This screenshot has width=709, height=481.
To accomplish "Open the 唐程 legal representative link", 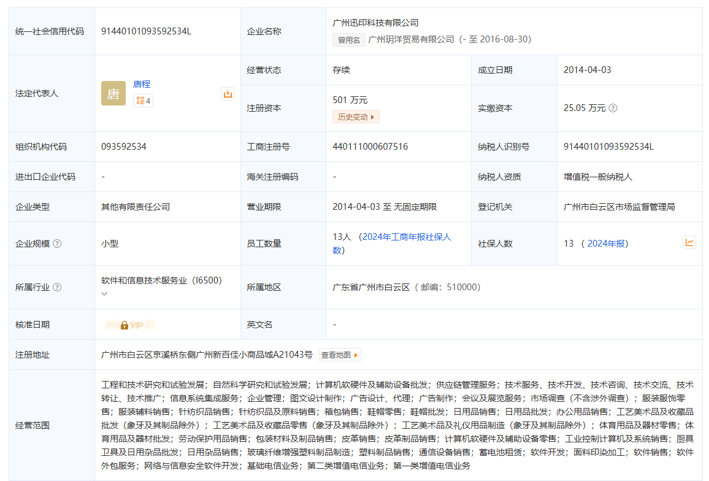I will [142, 84].
